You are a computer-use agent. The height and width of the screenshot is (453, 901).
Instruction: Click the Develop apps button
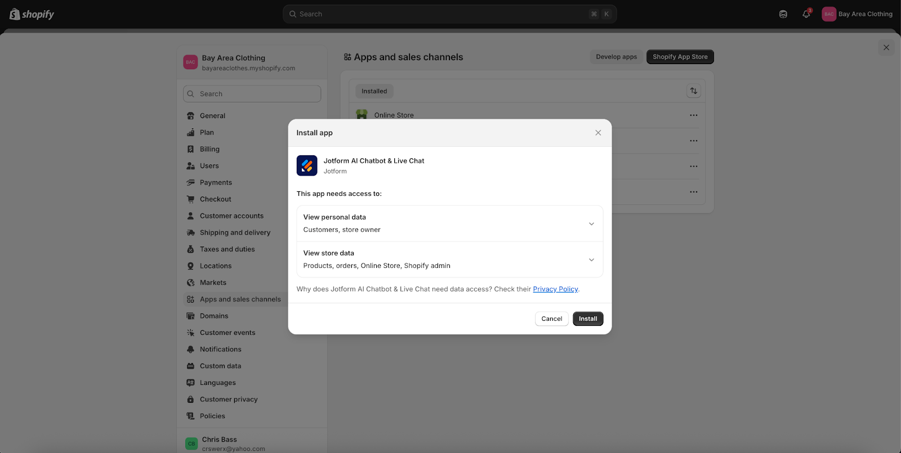(x=616, y=57)
